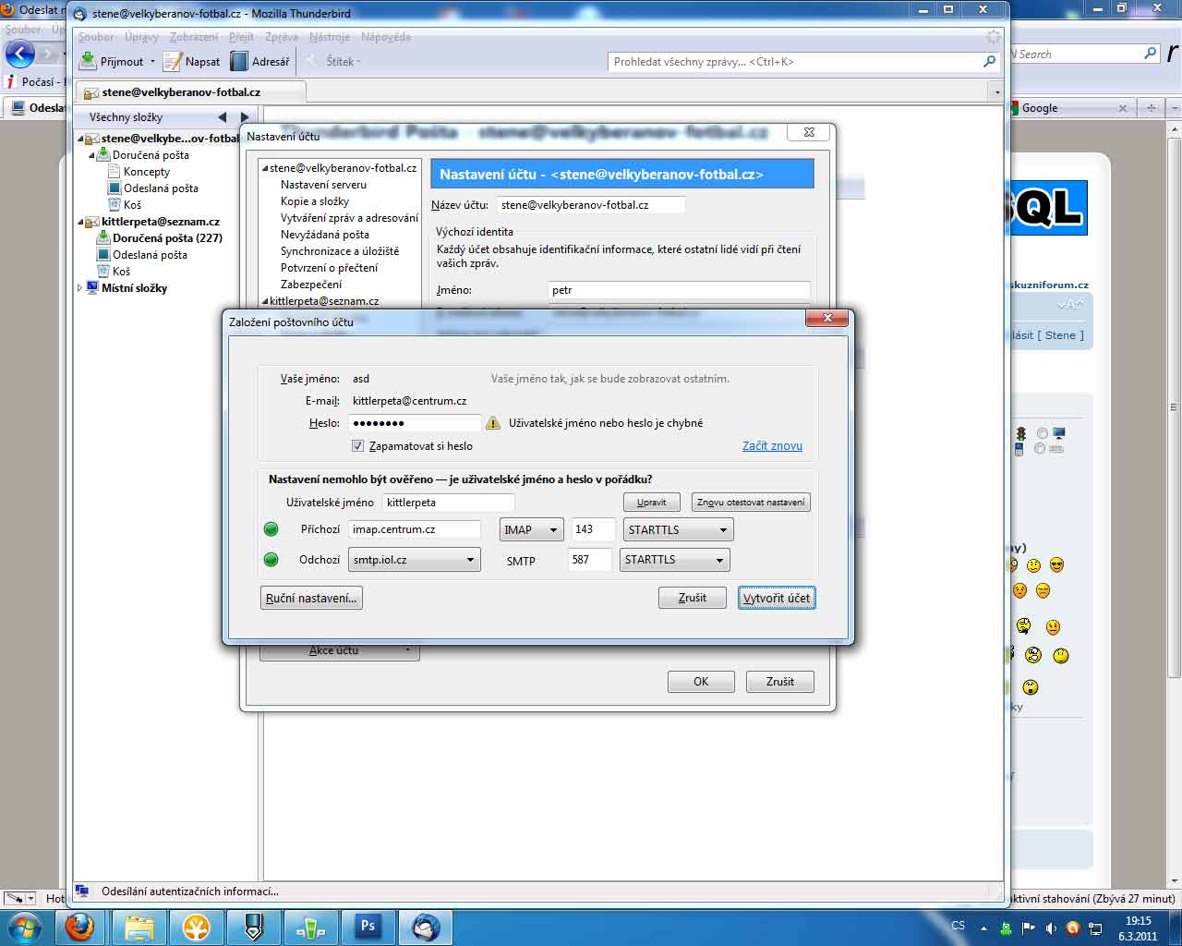1182x946 pixels.
Task: Open the Akce účtu dropdown
Action: tap(340, 650)
